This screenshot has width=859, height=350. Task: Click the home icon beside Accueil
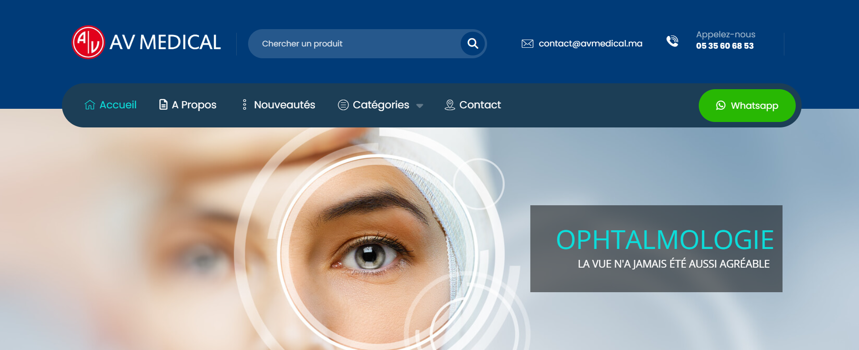pyautogui.click(x=90, y=105)
